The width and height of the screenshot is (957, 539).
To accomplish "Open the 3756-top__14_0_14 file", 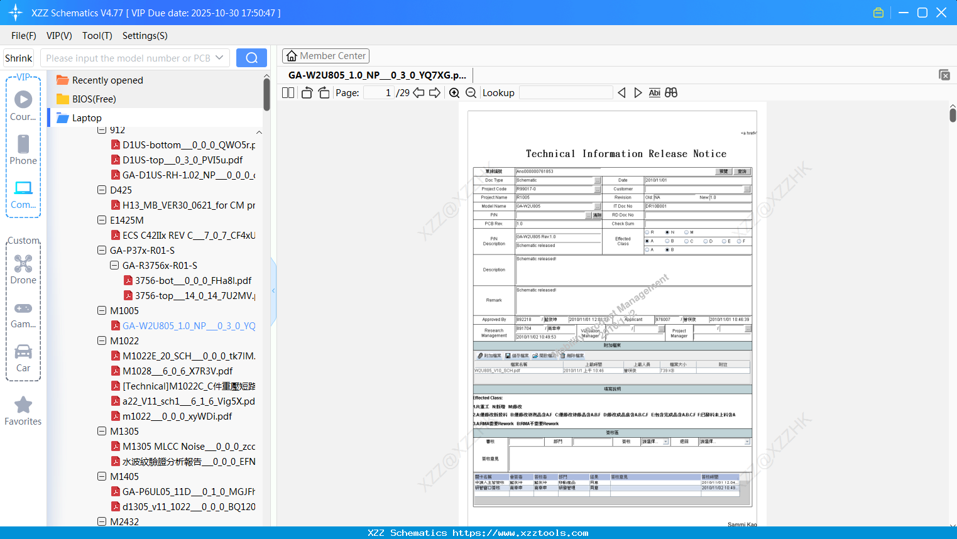I will tap(190, 296).
